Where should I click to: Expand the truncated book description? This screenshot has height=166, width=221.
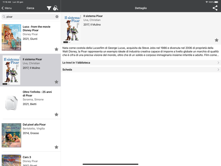tap(140, 51)
